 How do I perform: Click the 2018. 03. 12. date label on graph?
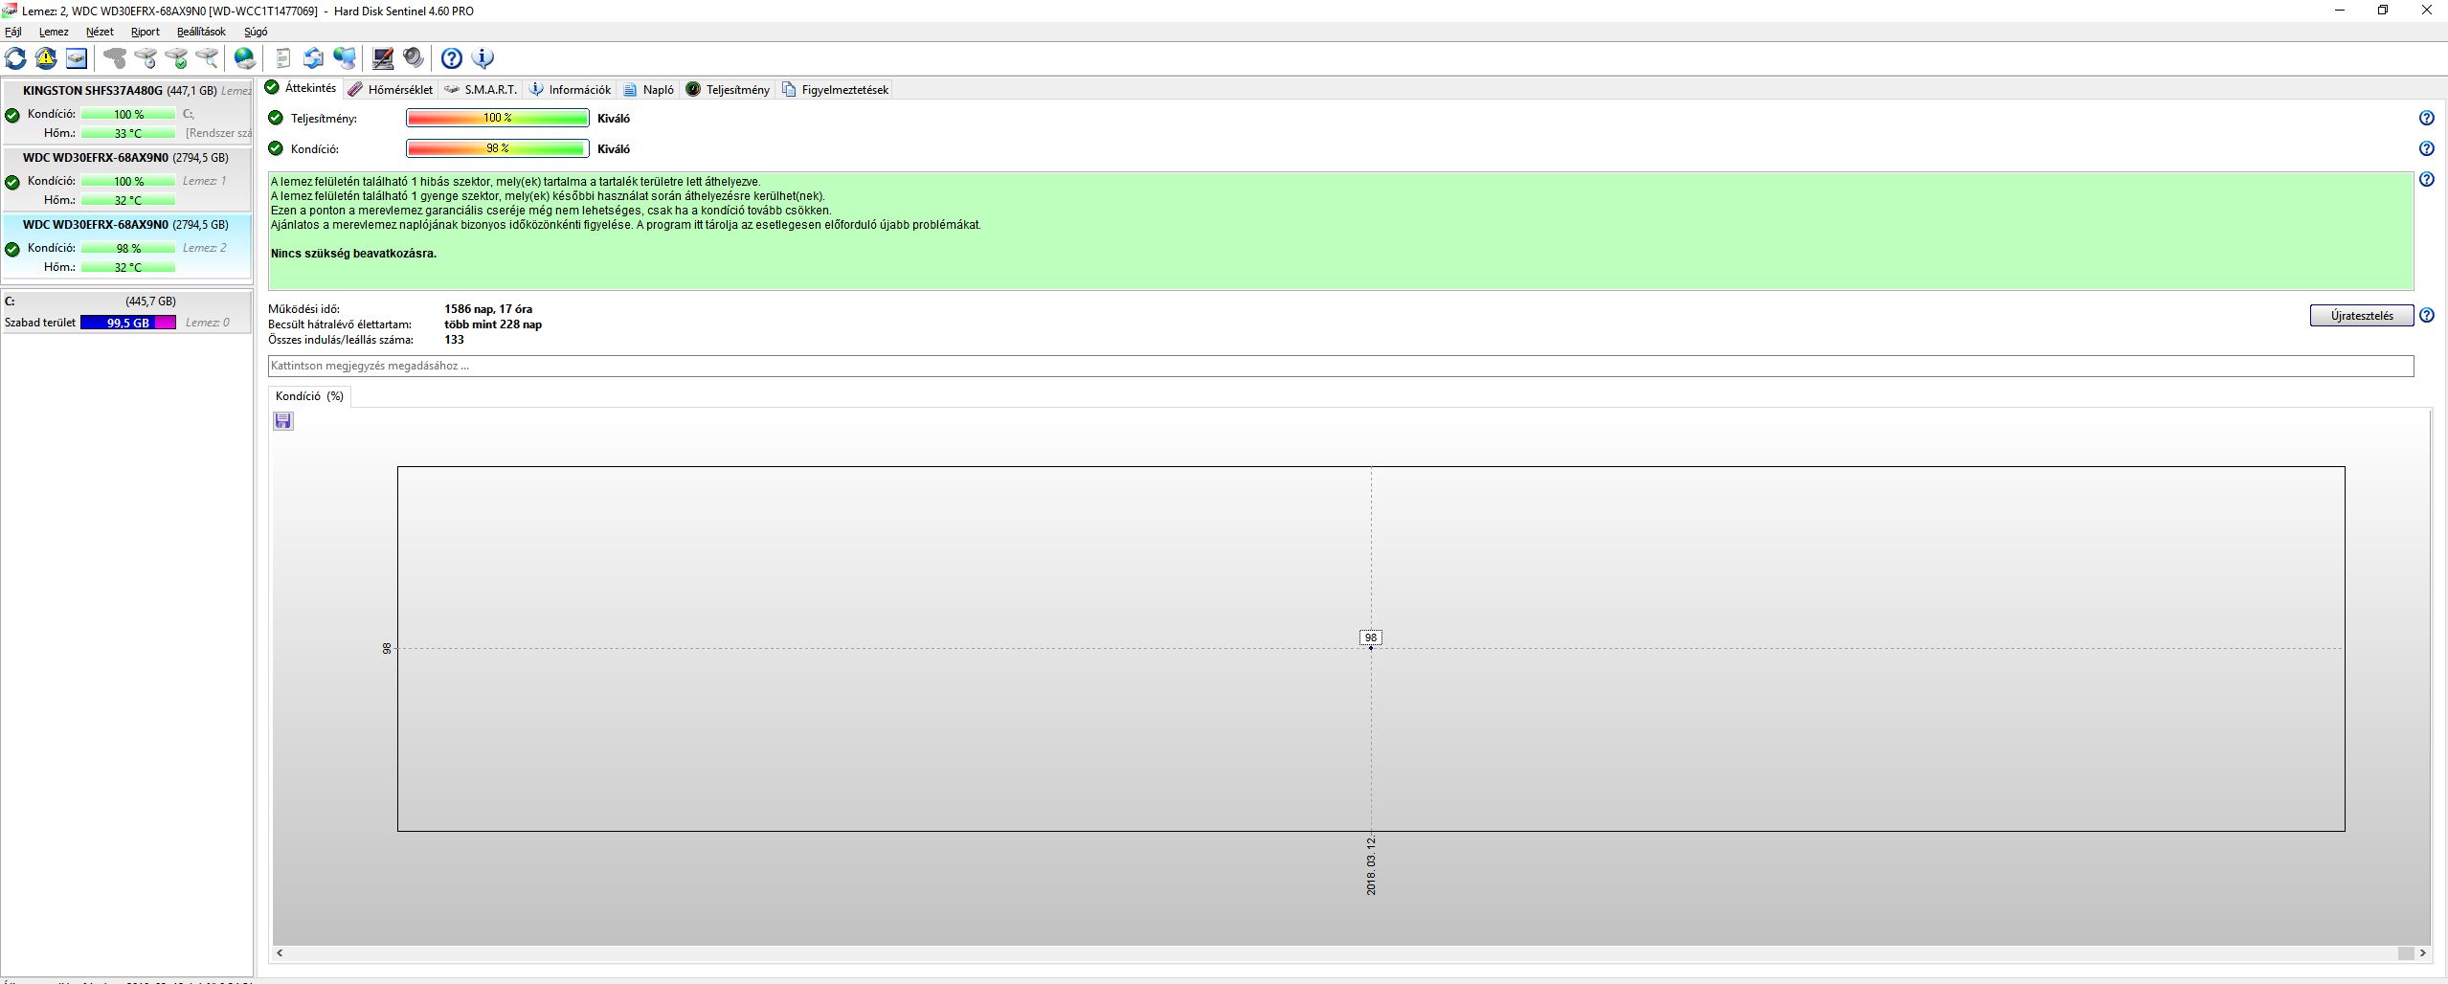(x=1371, y=865)
